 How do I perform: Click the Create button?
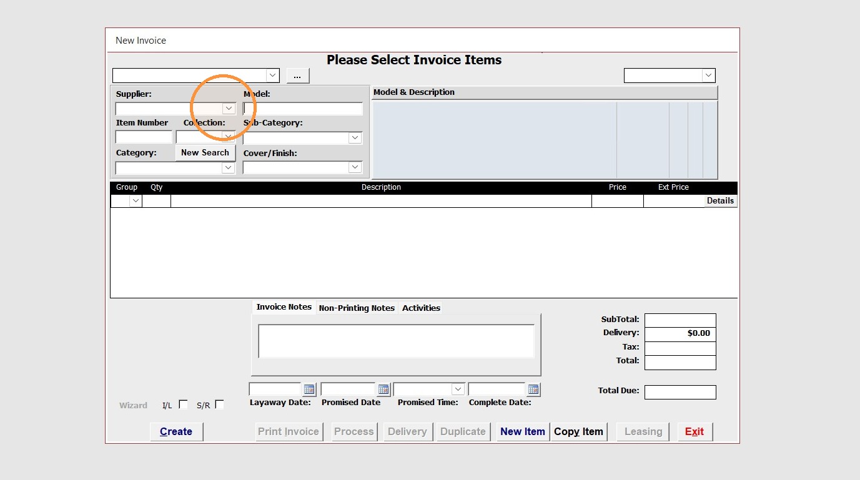click(176, 431)
